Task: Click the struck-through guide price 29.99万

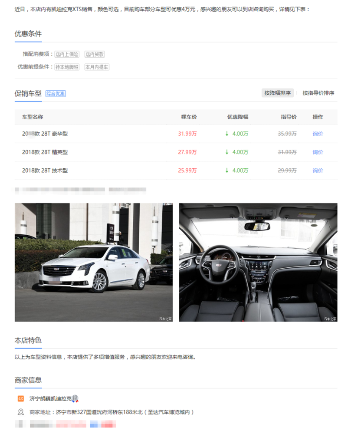Action: 287,171
